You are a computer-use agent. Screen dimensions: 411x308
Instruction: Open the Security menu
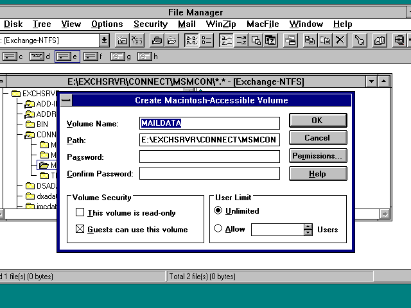point(150,24)
